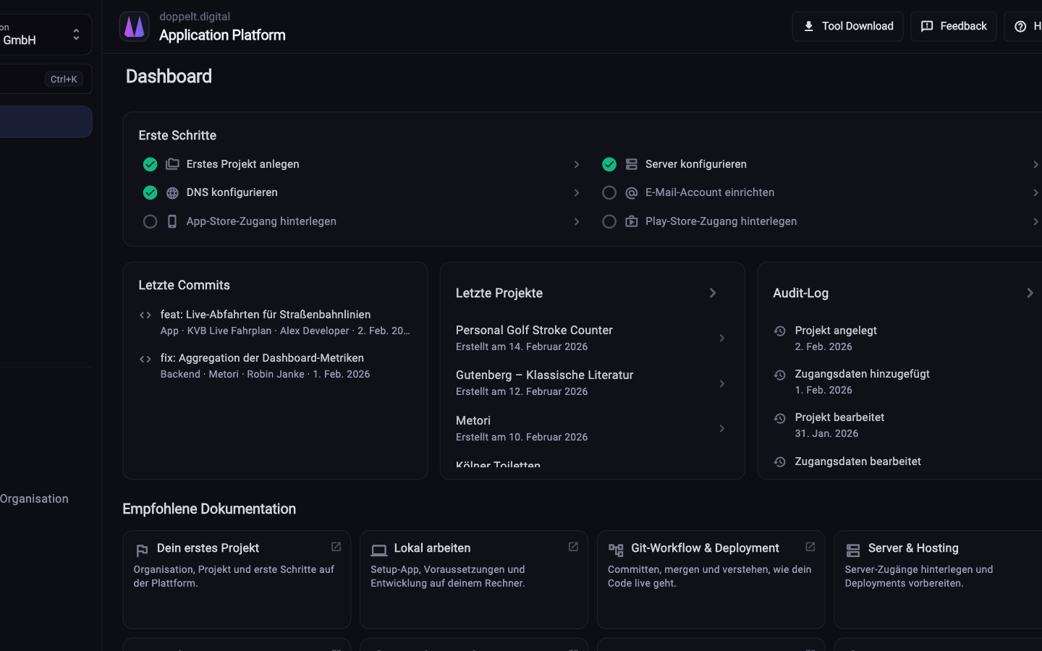Click code icon of Live-Abfahrten commit
The width and height of the screenshot is (1042, 651).
145,315
